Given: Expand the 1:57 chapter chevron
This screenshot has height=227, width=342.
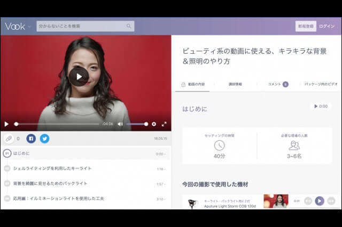Looking at the screenshot, I should pyautogui.click(x=165, y=184).
